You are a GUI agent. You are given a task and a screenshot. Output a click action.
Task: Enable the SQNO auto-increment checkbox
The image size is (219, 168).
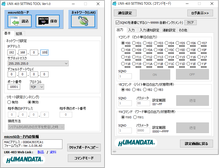click(118, 23)
